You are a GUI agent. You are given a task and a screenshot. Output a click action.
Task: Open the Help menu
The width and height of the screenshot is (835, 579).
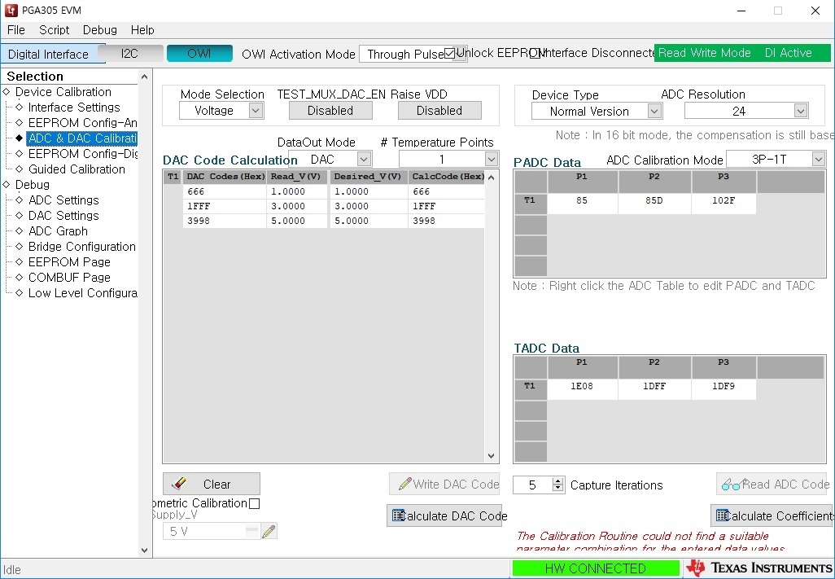click(142, 30)
